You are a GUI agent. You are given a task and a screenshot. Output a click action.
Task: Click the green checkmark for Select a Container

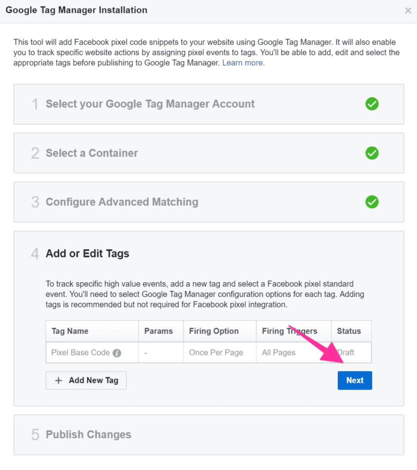pyautogui.click(x=372, y=153)
